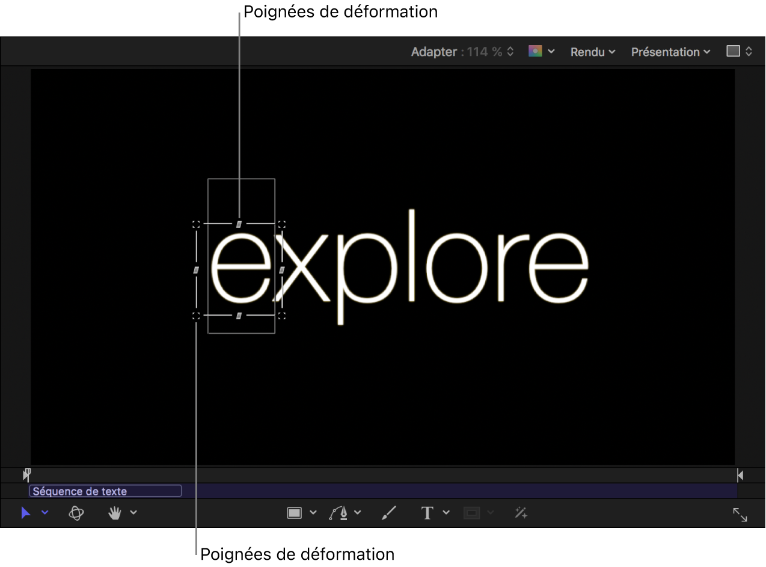Expand the color channels chevron
The width and height of the screenshot is (766, 567).
551,52
